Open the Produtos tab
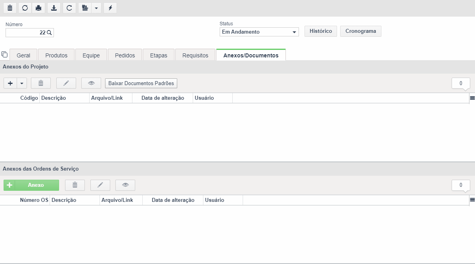 point(56,55)
